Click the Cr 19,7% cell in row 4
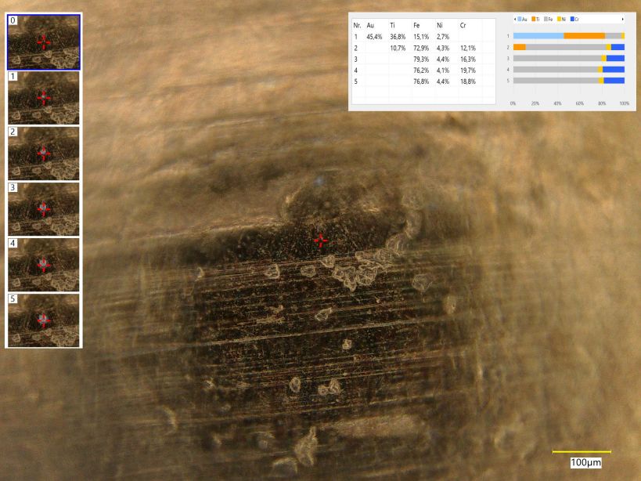641x481 pixels. [468, 70]
